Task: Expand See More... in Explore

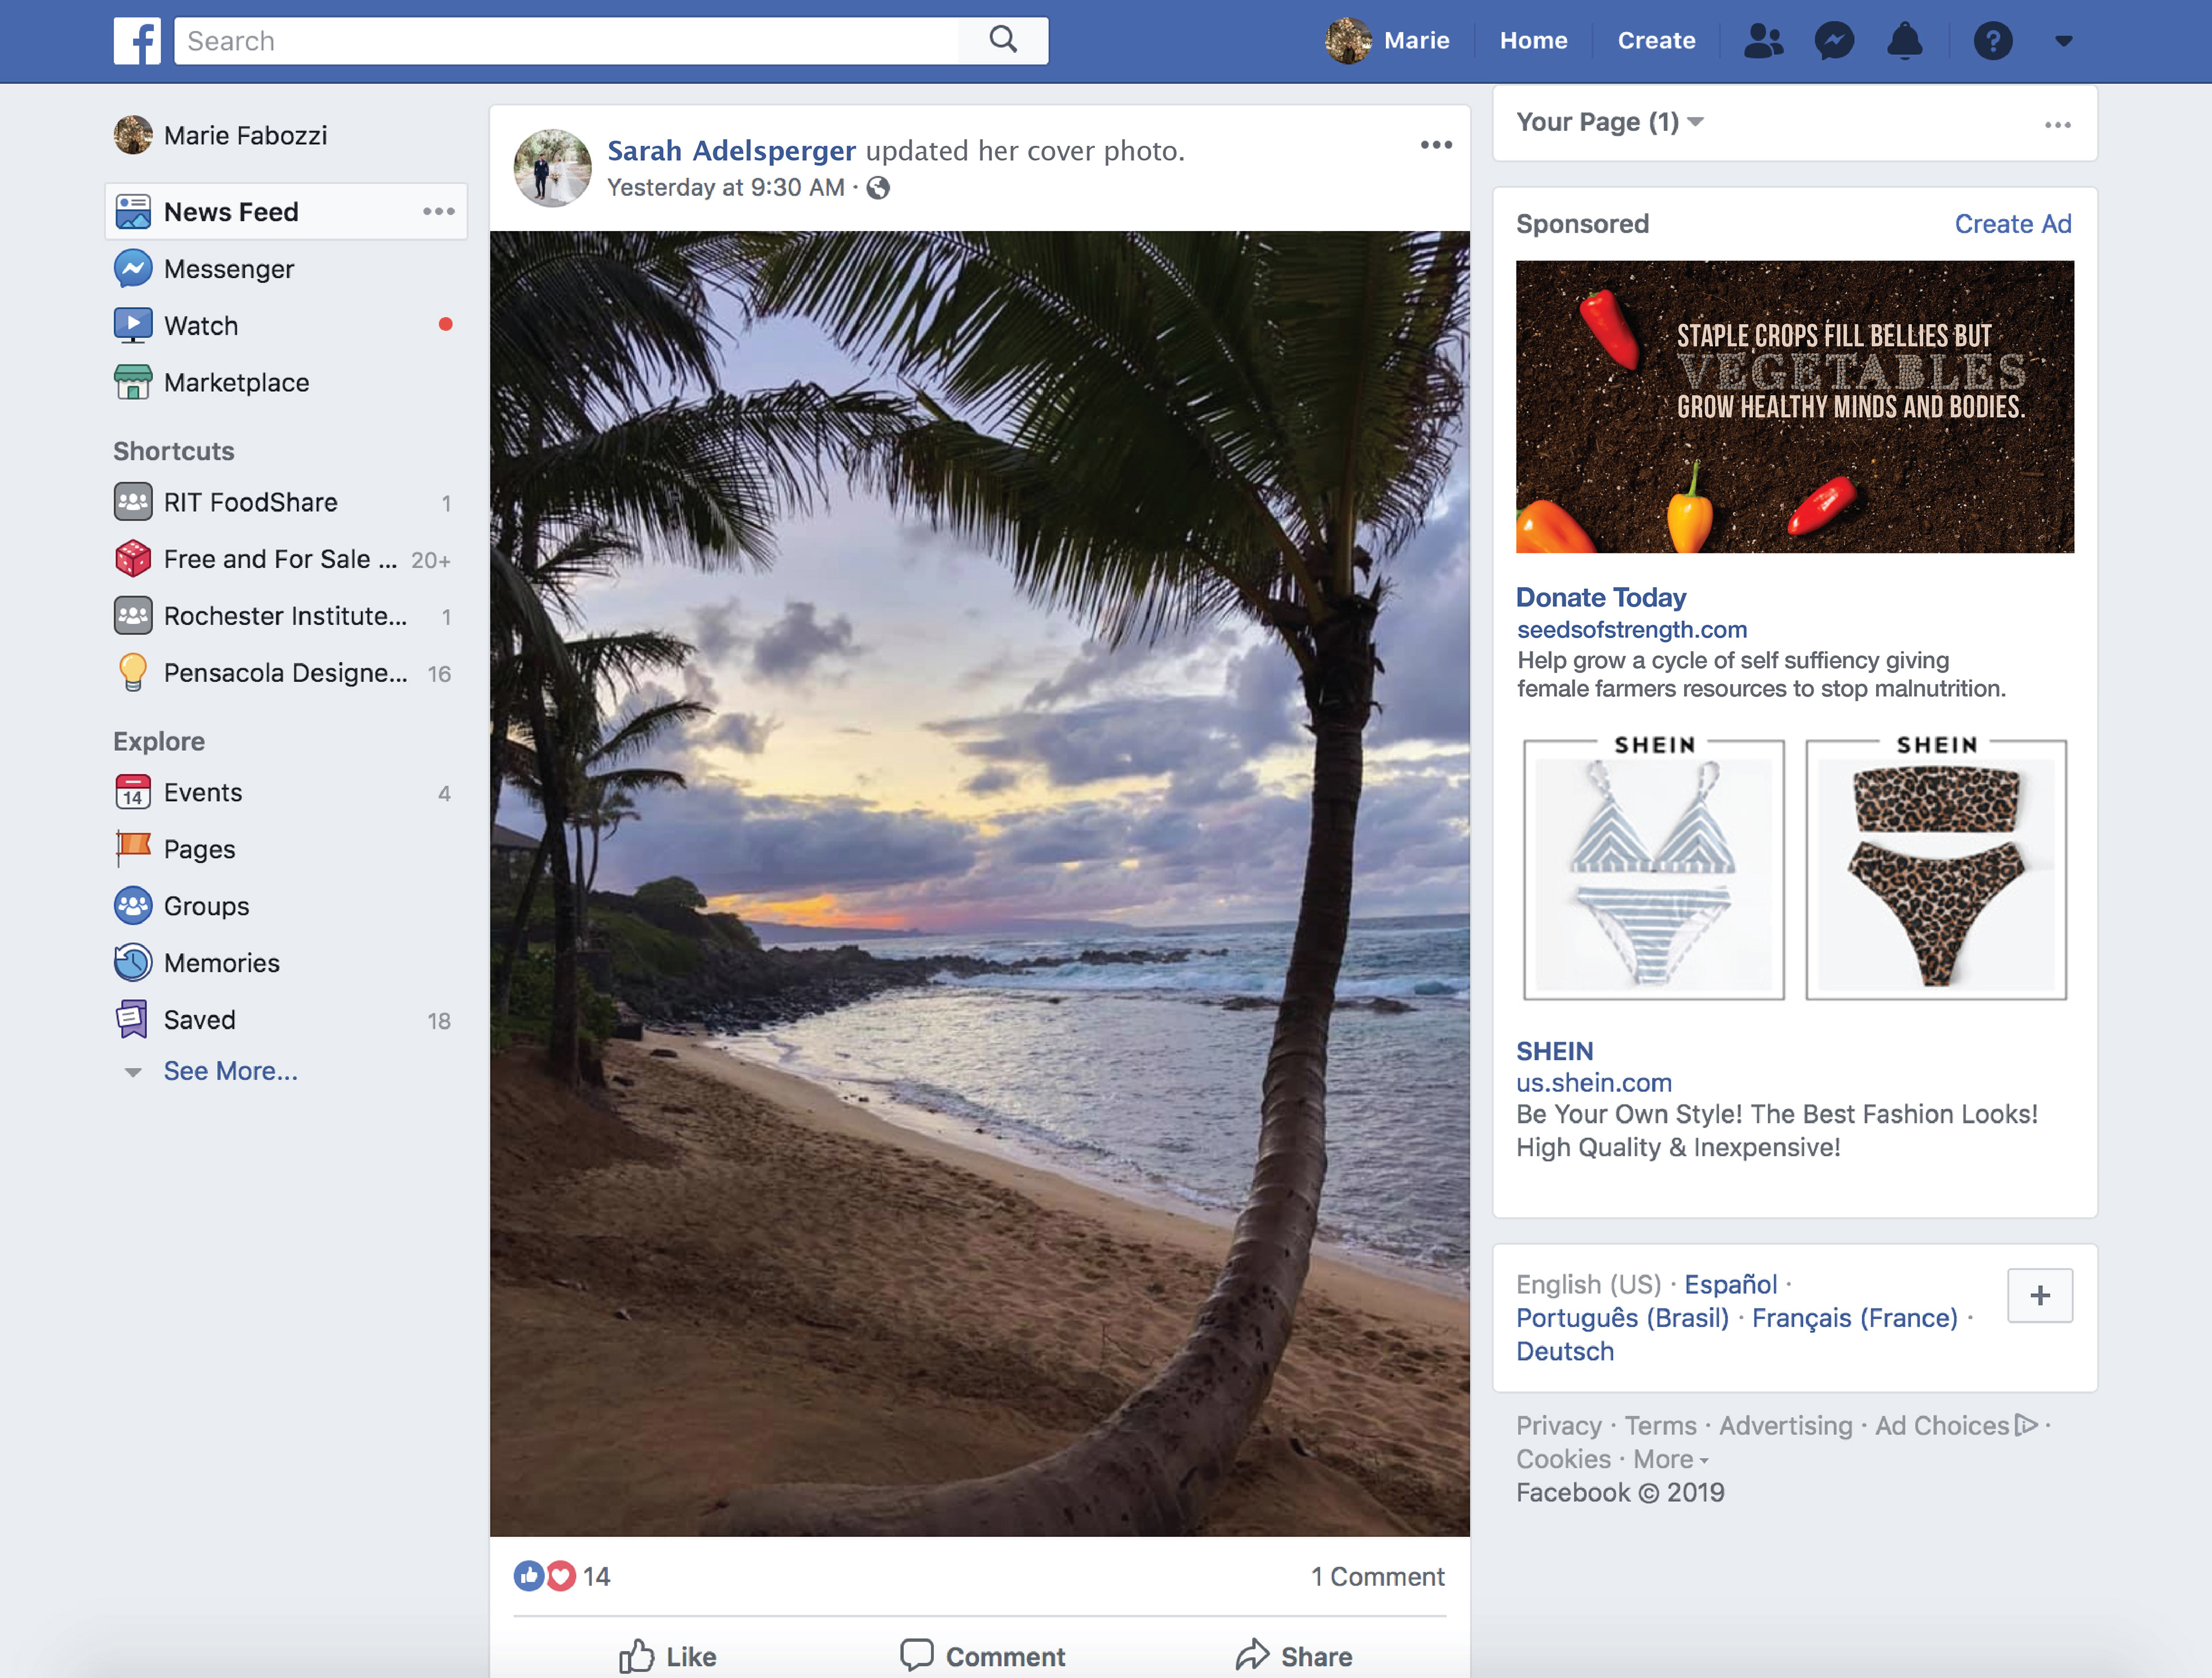Action: 231,1072
